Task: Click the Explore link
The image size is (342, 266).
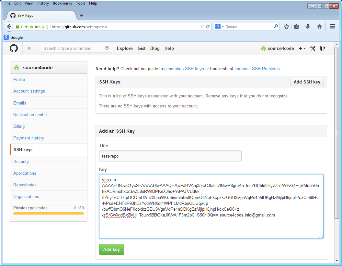Action: 125,48
